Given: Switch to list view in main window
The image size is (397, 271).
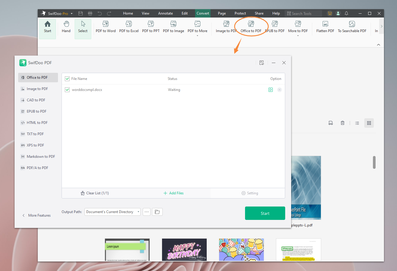Looking at the screenshot, I should click(357, 123).
